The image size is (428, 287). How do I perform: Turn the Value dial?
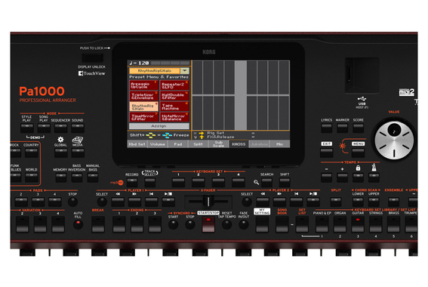pos(394,140)
